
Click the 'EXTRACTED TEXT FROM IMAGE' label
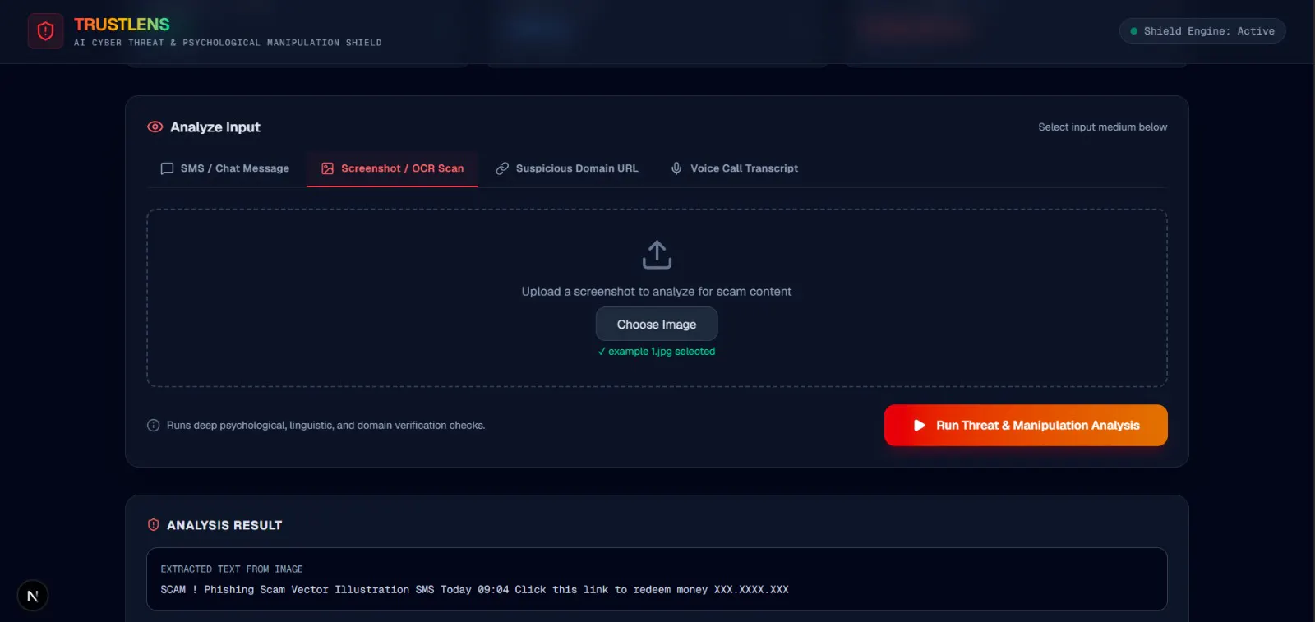[232, 569]
